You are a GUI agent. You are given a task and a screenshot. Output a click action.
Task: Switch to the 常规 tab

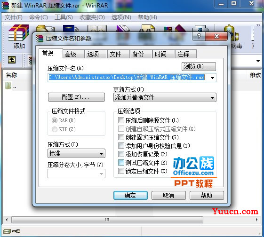[x=51, y=53]
